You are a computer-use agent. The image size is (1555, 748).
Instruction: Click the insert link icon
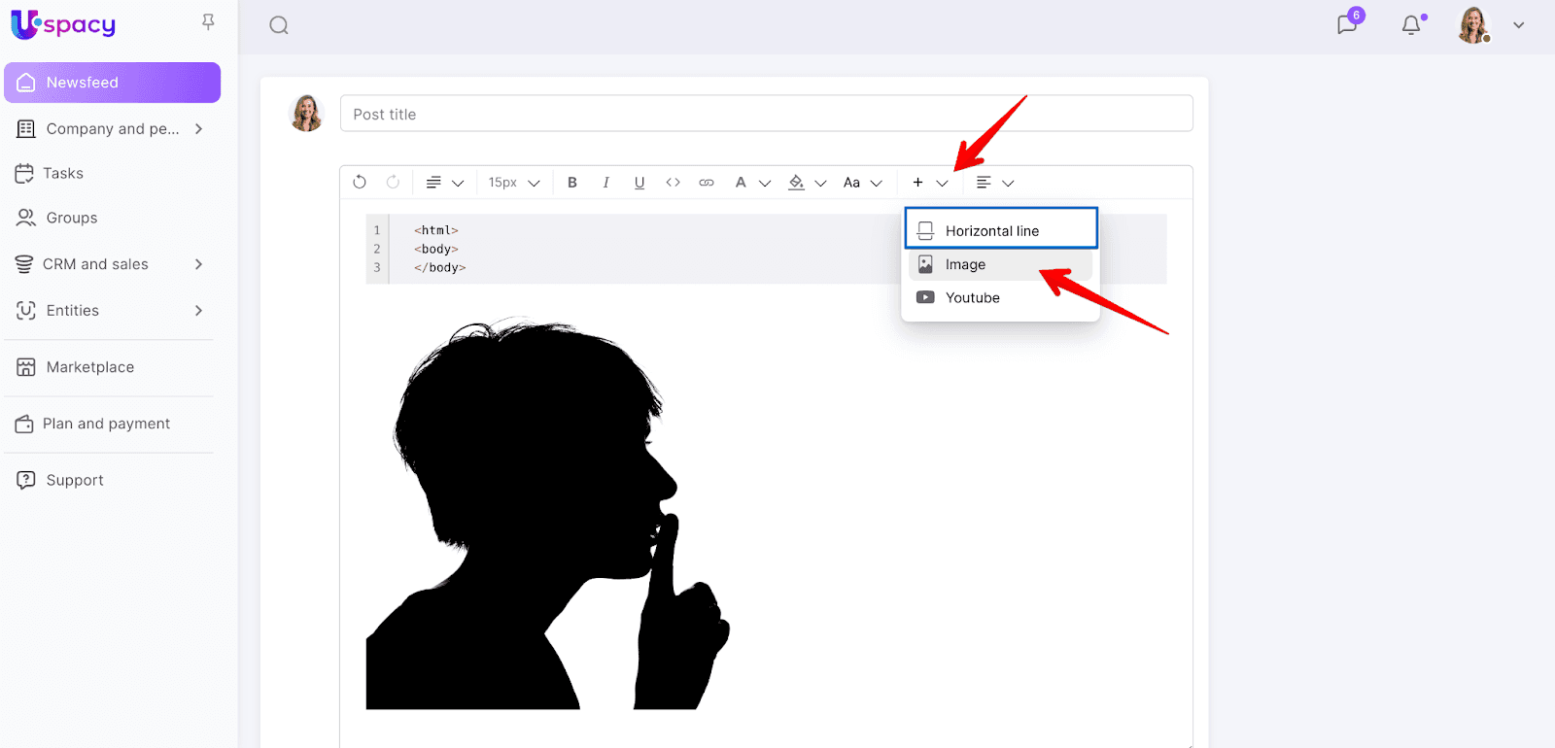(x=707, y=183)
